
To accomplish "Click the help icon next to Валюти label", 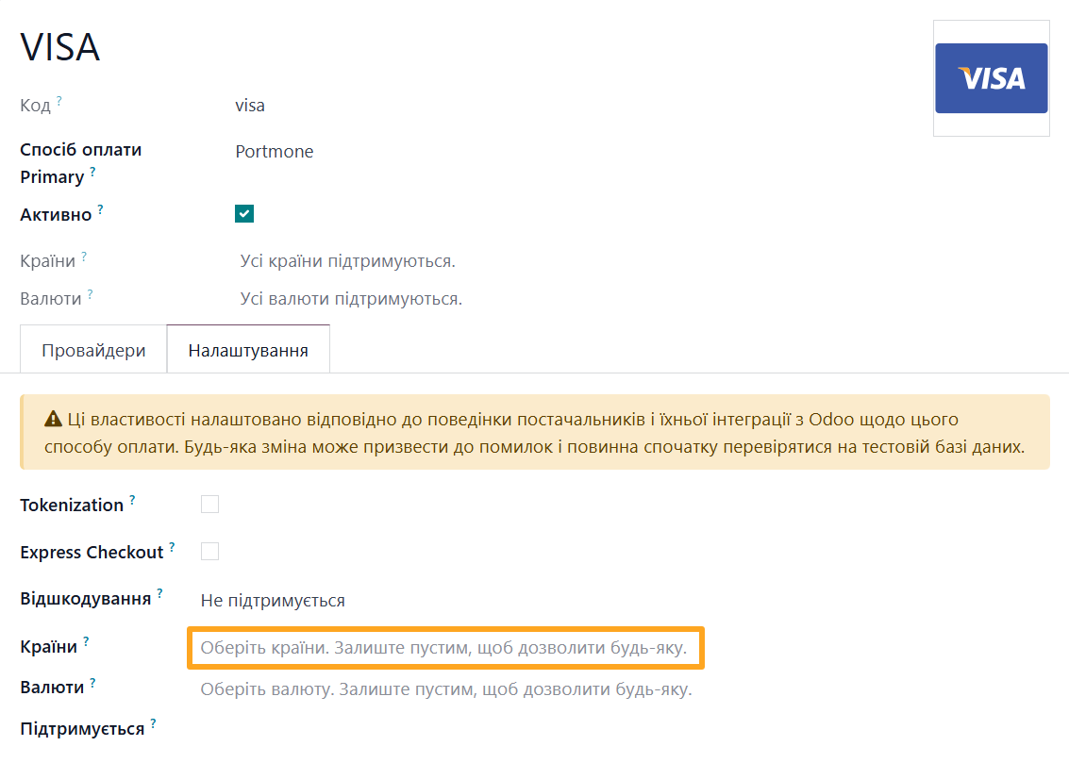I will coord(93,680).
